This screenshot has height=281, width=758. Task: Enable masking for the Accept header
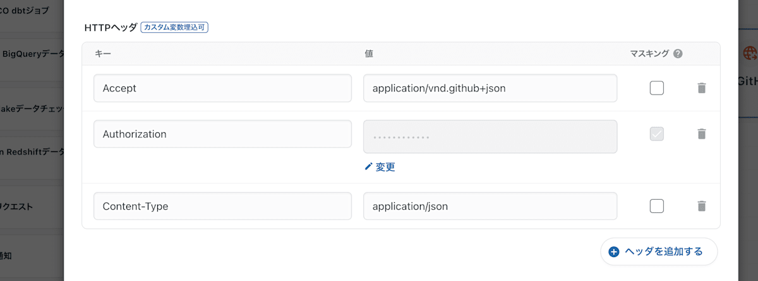click(x=657, y=88)
